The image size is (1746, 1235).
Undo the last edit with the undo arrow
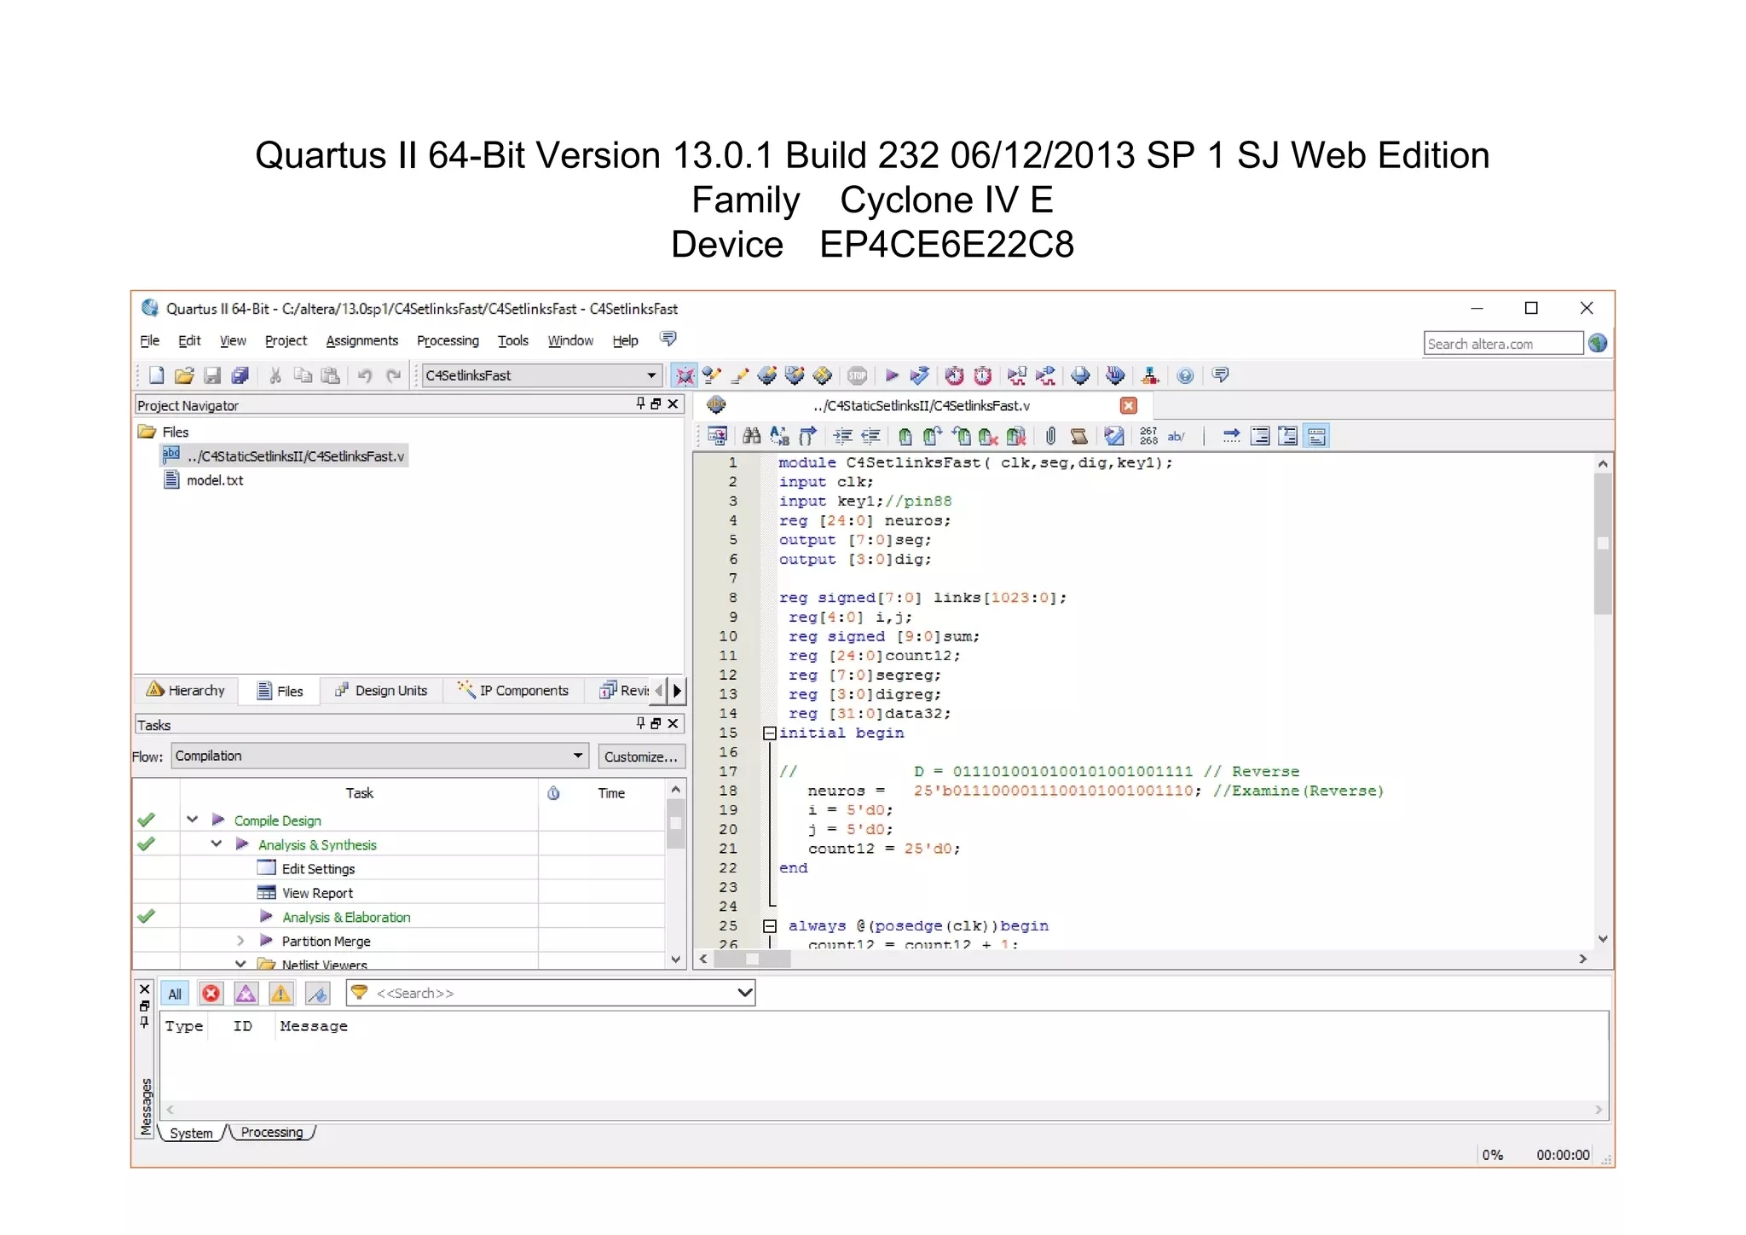coord(365,375)
